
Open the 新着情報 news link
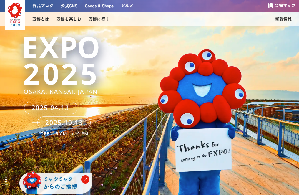(x=283, y=19)
